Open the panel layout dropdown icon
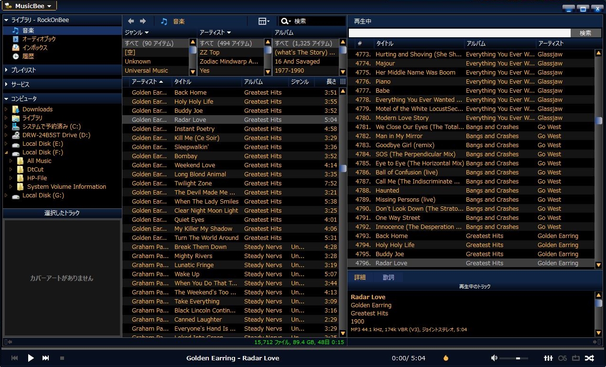Screen dimensions: 606x367 point(264,21)
